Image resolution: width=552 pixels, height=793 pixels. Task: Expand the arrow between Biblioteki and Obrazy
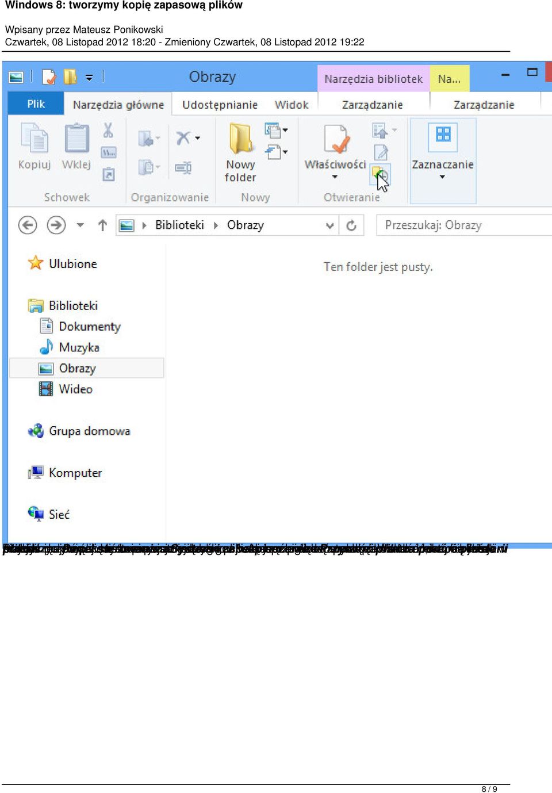tap(216, 225)
